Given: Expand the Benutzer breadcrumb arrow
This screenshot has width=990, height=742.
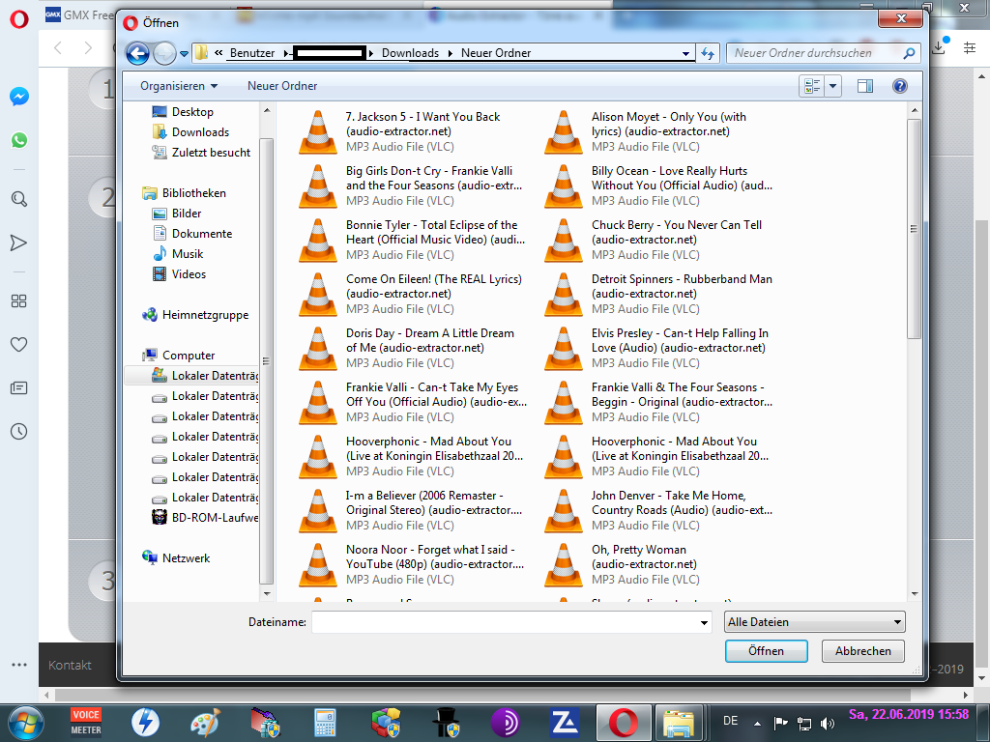Looking at the screenshot, I should [286, 54].
